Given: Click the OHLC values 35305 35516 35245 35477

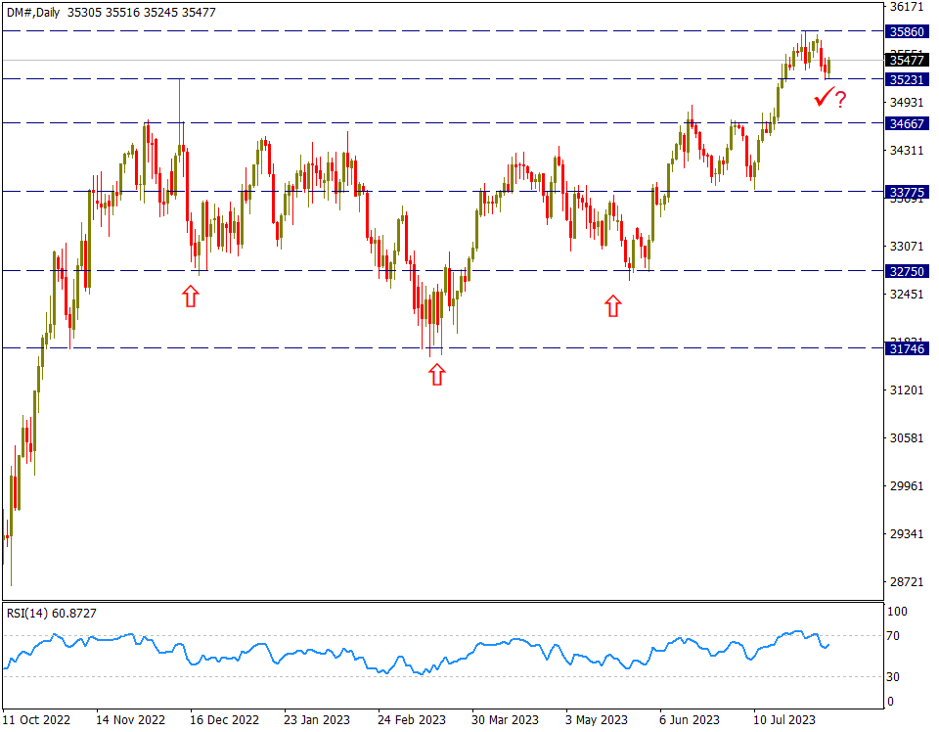Looking at the screenshot, I should tap(141, 12).
